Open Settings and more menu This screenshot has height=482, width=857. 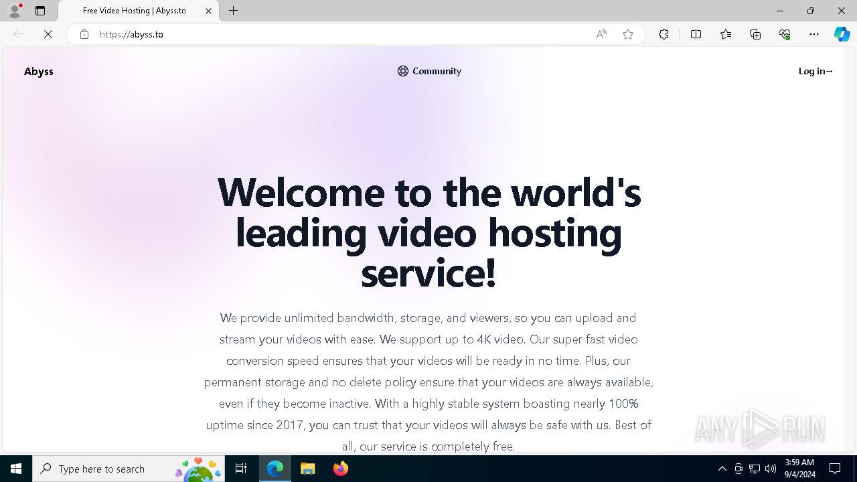point(814,34)
